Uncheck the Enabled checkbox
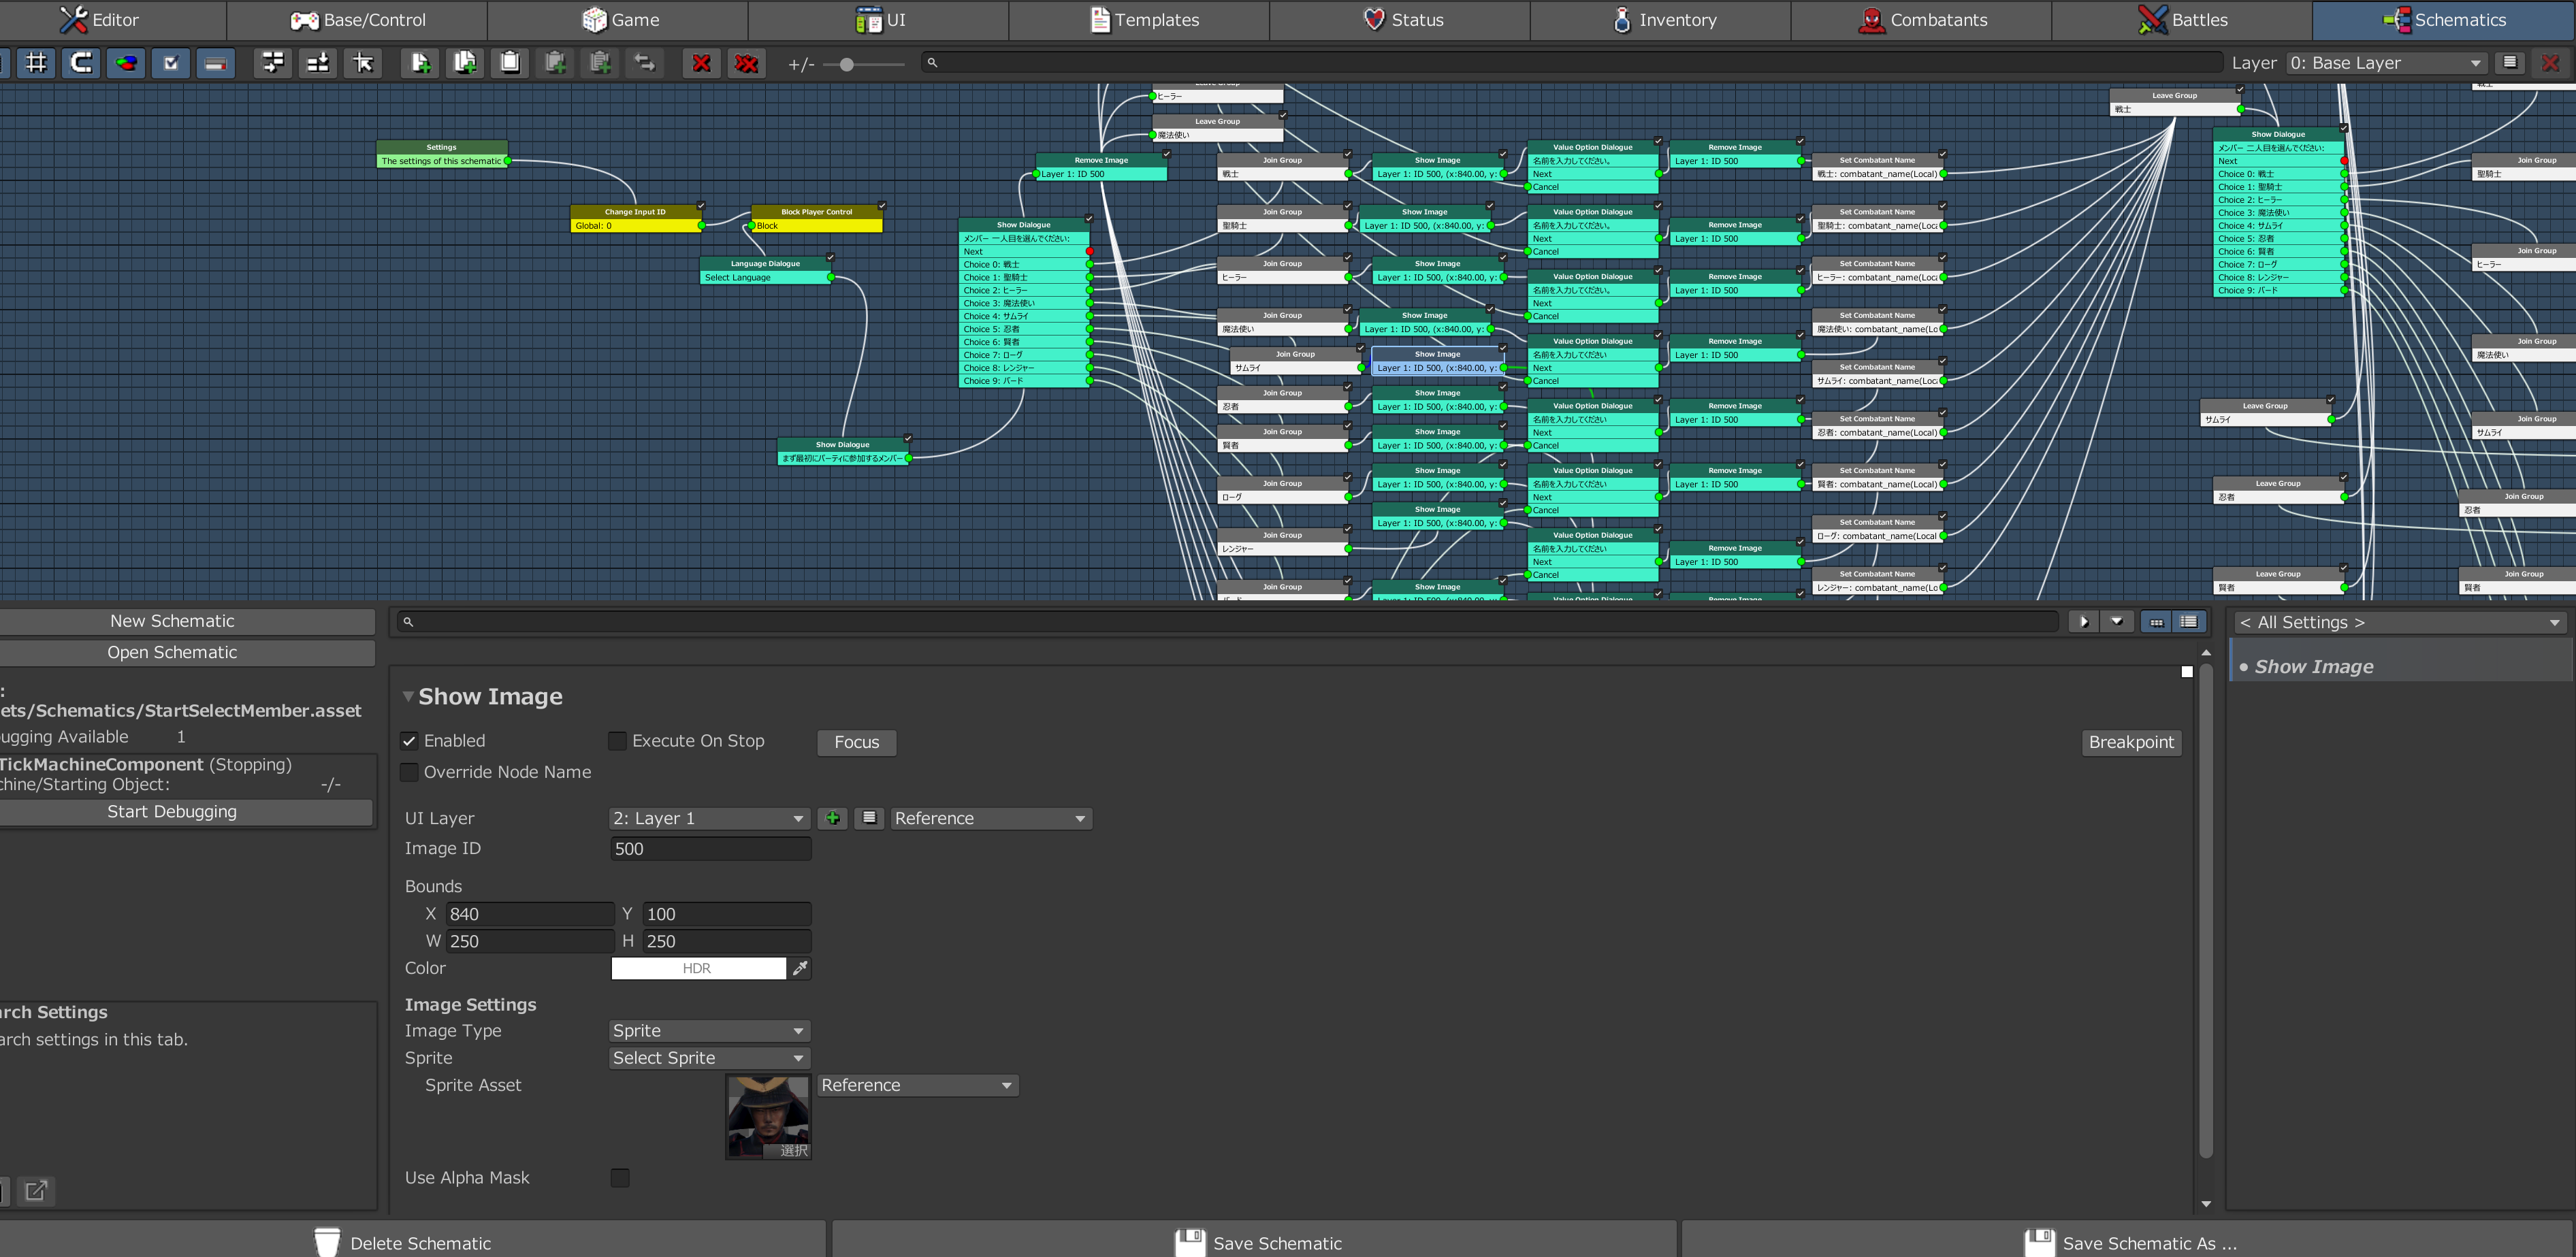The image size is (2576, 1257). click(x=409, y=741)
